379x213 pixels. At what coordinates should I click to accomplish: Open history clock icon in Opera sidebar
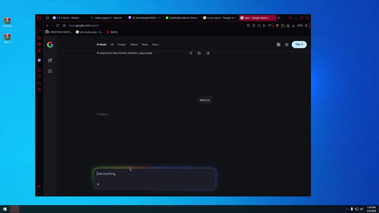point(39,77)
